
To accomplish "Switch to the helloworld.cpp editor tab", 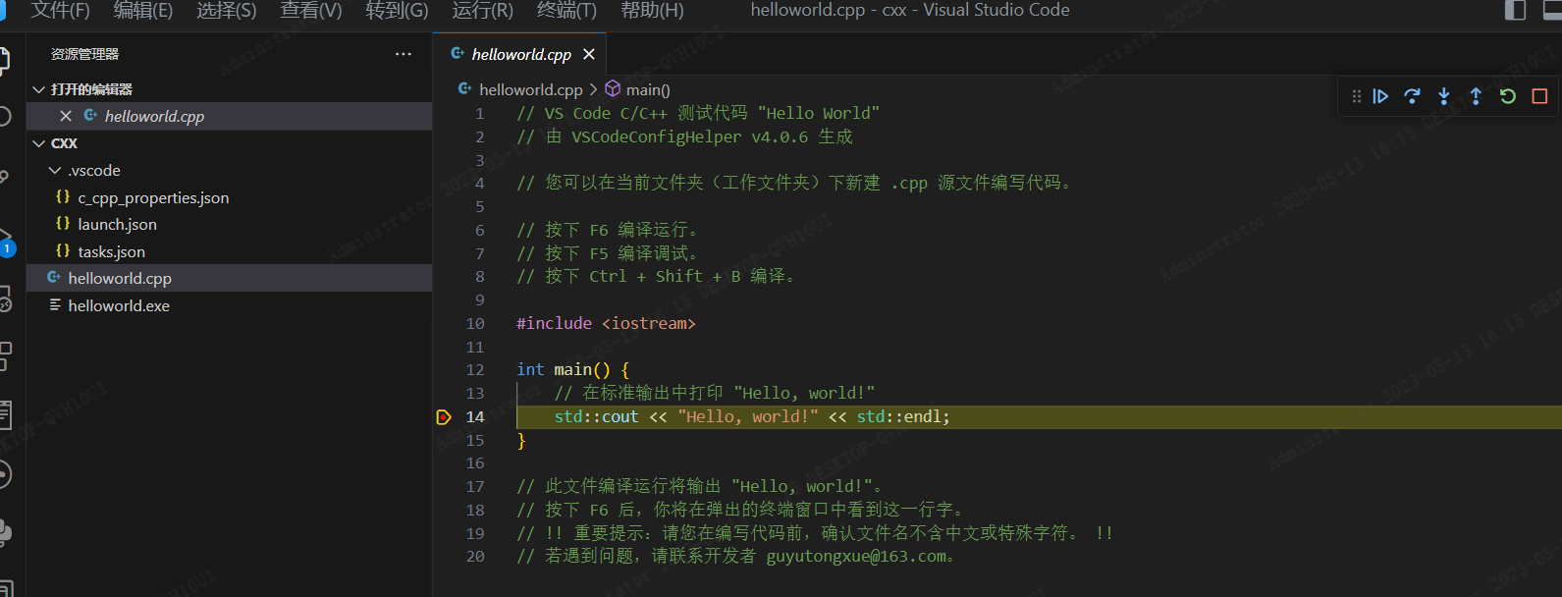I will tap(520, 54).
